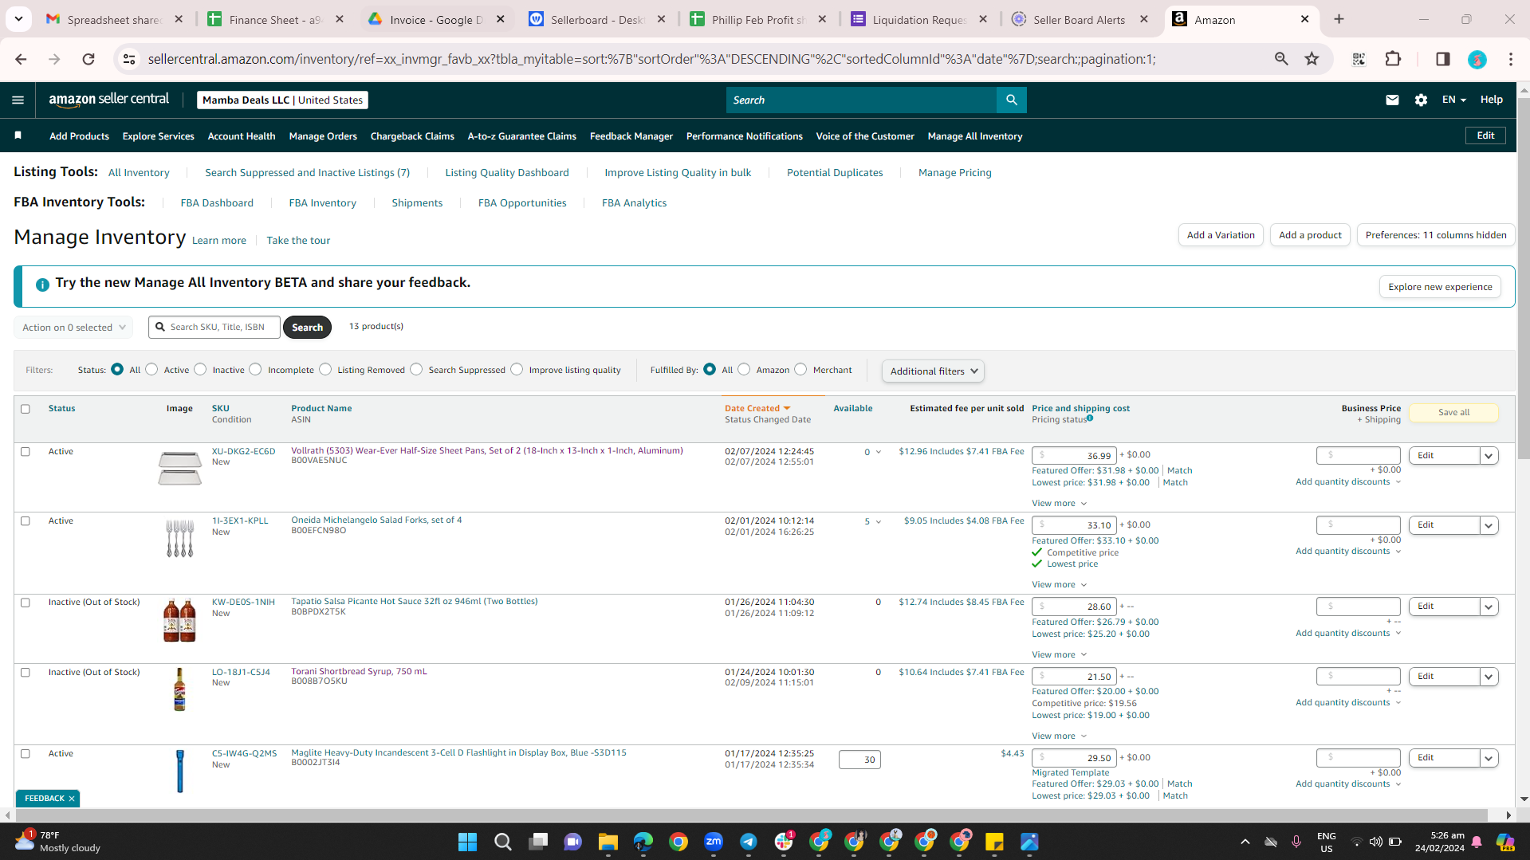This screenshot has width=1530, height=860.
Task: Close the FEEDBACK tab with its X
Action: pyautogui.click(x=72, y=799)
